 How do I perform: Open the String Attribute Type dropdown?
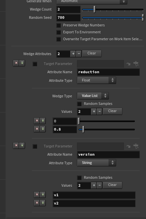click(96, 163)
